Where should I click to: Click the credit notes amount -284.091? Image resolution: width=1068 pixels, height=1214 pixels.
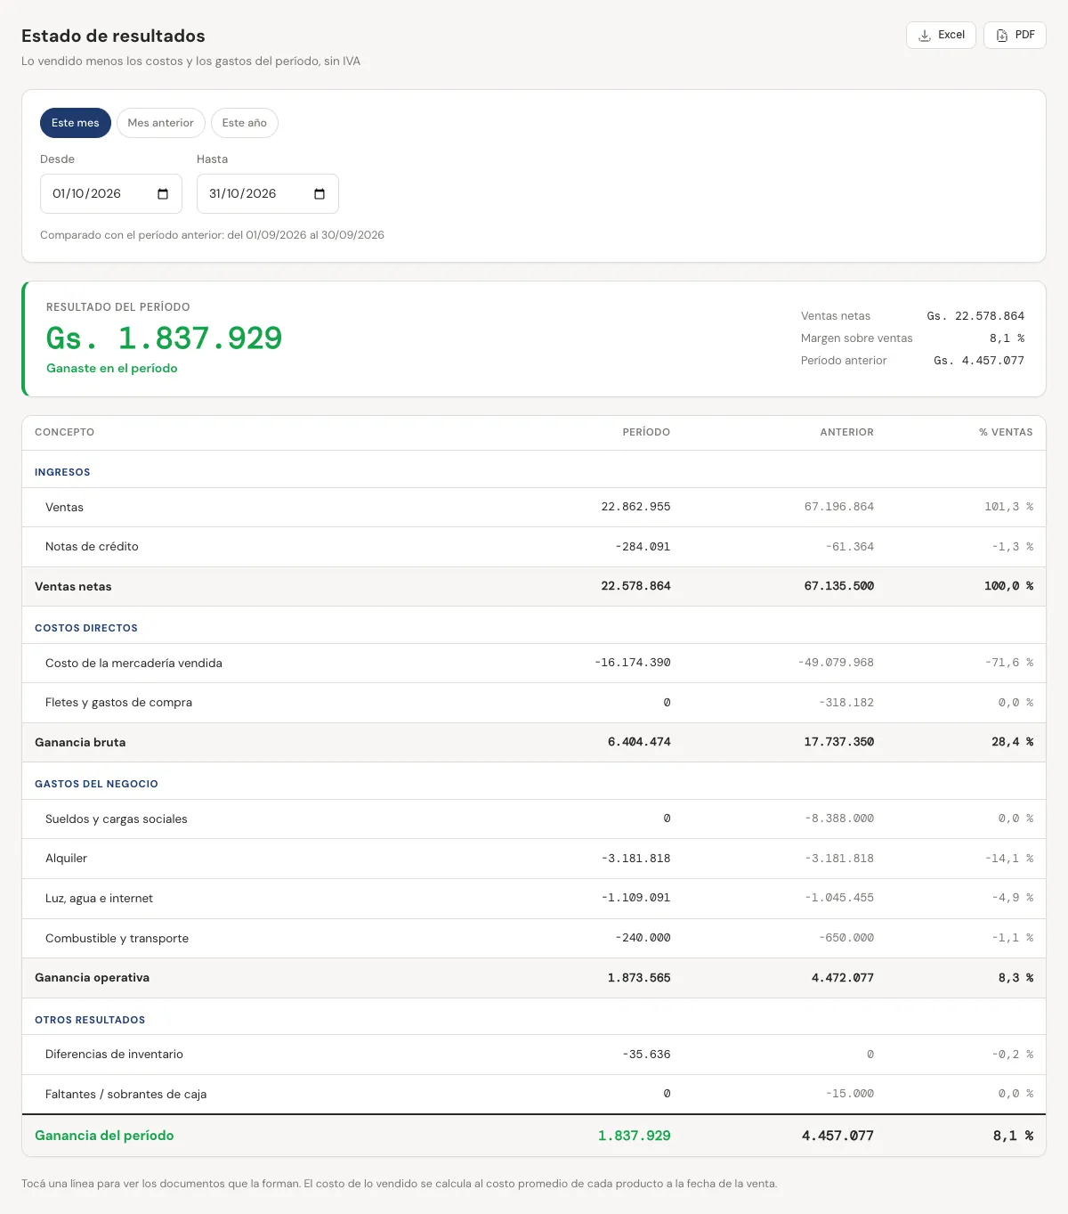pos(643,547)
